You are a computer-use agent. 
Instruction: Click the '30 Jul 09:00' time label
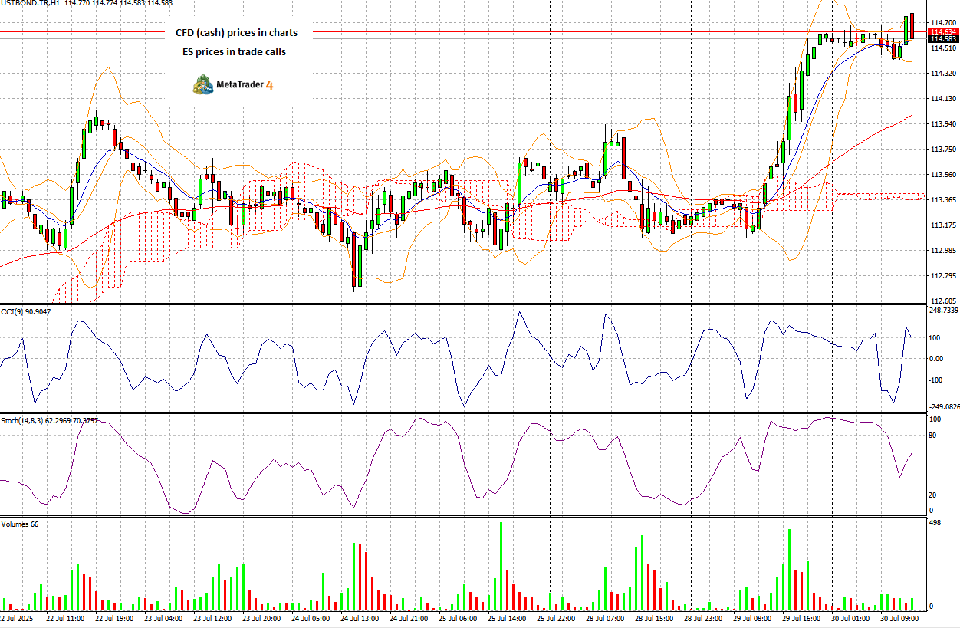click(899, 618)
